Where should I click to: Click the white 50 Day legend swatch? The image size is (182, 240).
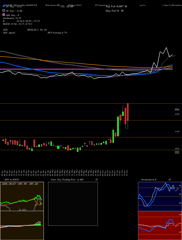(x=4, y=11)
